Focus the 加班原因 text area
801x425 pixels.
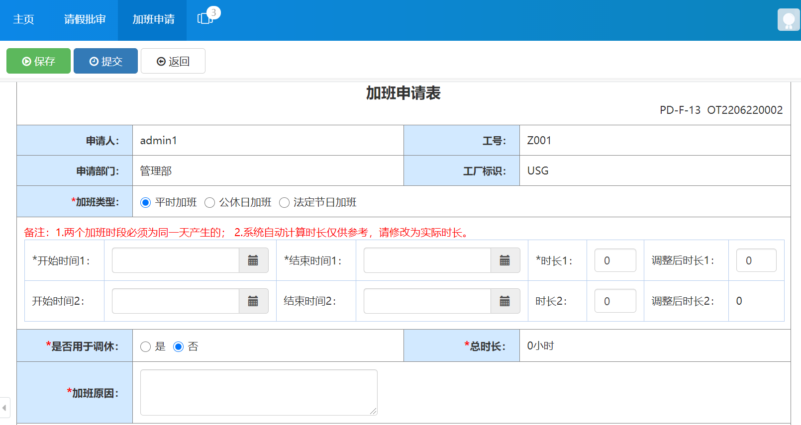[x=259, y=392]
